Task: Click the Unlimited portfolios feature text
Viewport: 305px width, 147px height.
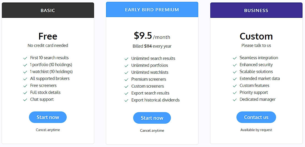Action: 149,65
